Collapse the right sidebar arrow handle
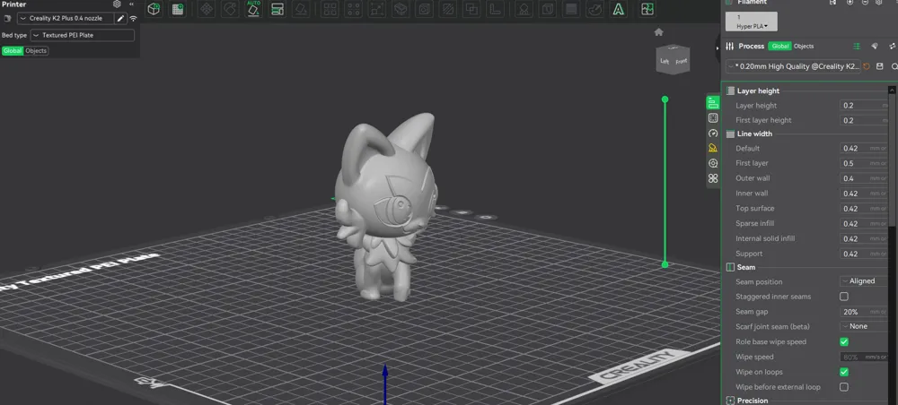 718,48
